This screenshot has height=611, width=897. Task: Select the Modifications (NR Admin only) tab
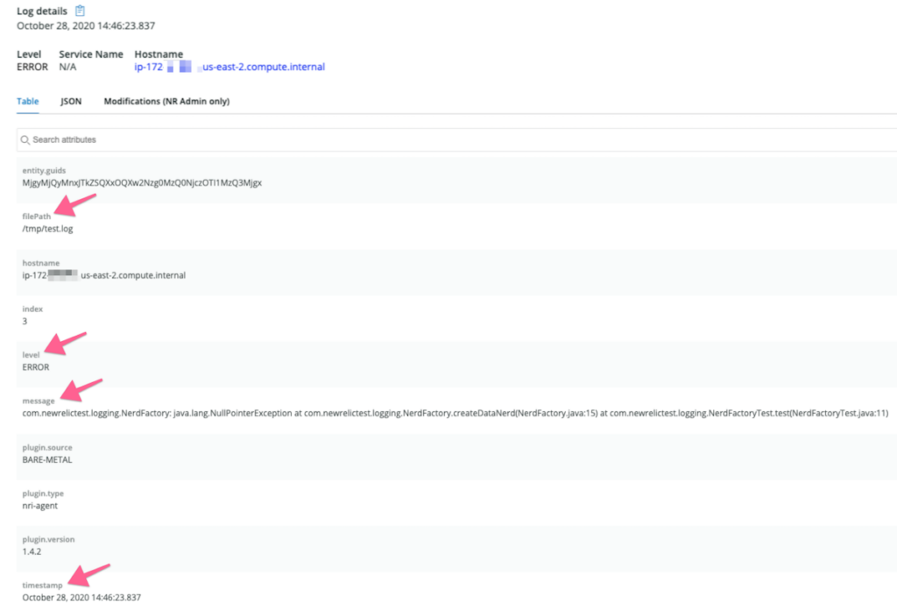tap(166, 101)
